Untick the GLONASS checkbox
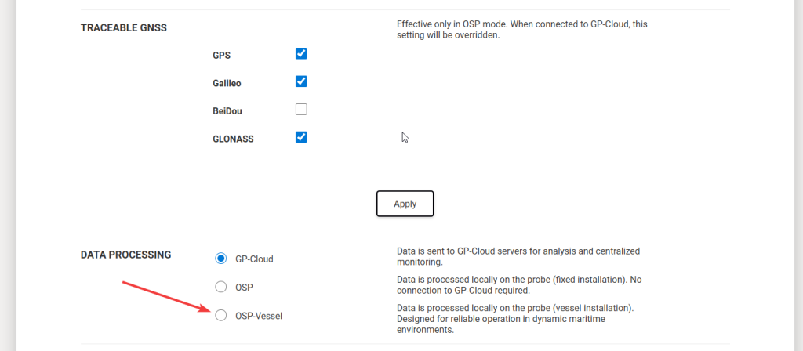 (x=301, y=137)
